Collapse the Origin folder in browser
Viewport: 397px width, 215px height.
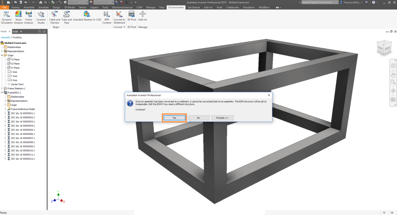click(x=2, y=55)
